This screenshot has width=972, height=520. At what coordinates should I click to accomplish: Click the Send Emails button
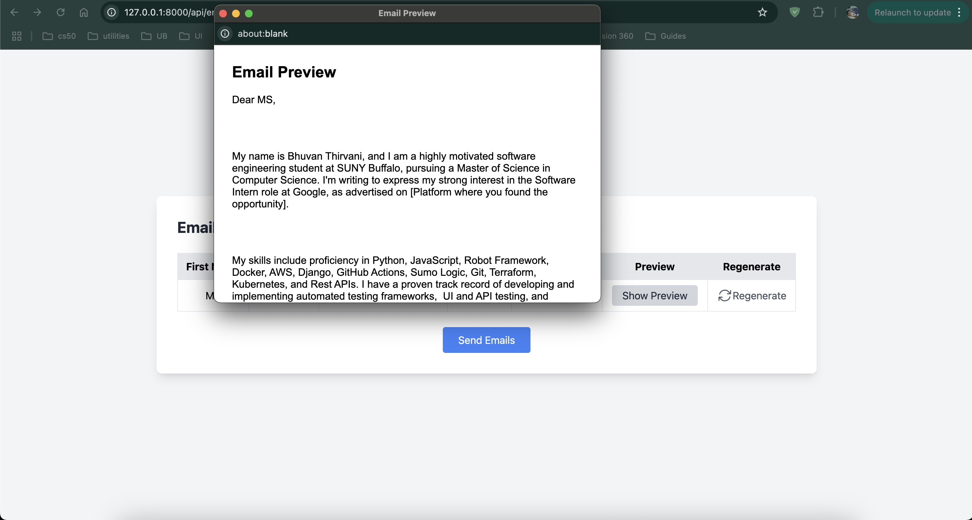pos(486,340)
